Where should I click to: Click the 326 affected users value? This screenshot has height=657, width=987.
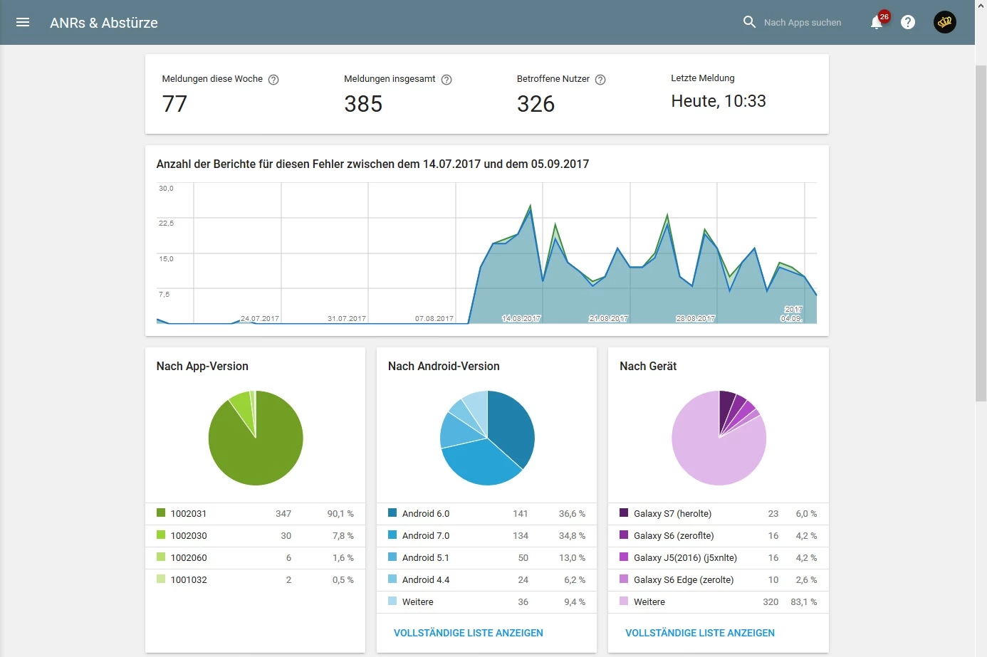click(x=536, y=104)
